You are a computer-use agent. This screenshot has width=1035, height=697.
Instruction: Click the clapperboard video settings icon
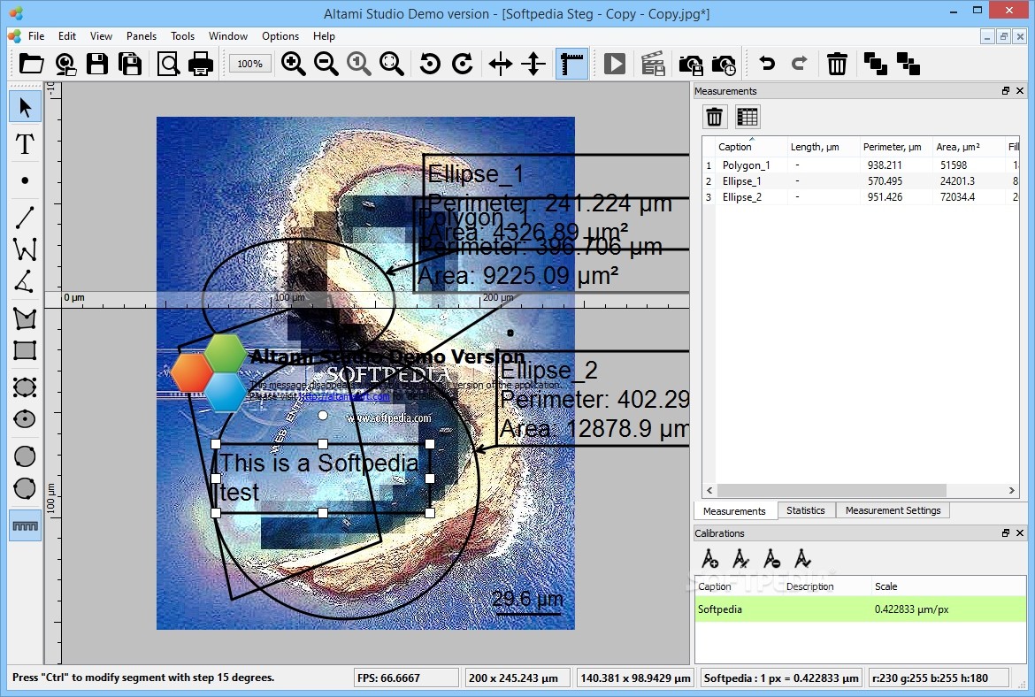pyautogui.click(x=653, y=64)
